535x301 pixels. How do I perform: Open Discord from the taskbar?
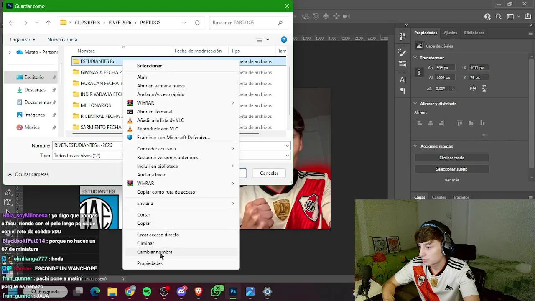[181, 291]
